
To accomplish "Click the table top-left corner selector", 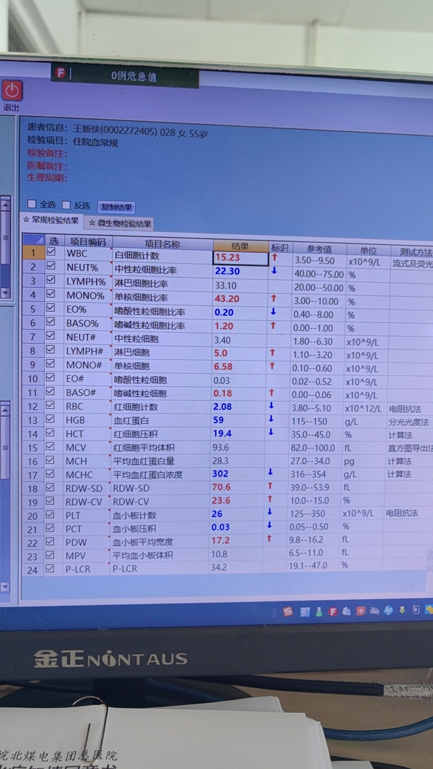I will click(33, 240).
